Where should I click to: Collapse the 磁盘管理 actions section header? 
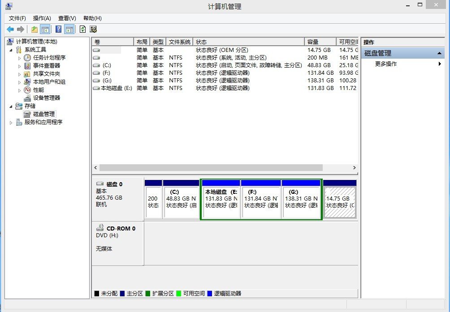click(440, 53)
